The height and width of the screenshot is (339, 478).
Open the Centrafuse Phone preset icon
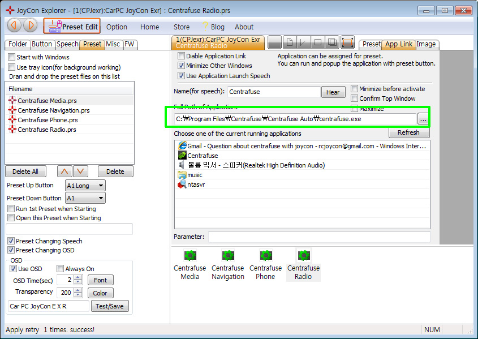pos(265,265)
